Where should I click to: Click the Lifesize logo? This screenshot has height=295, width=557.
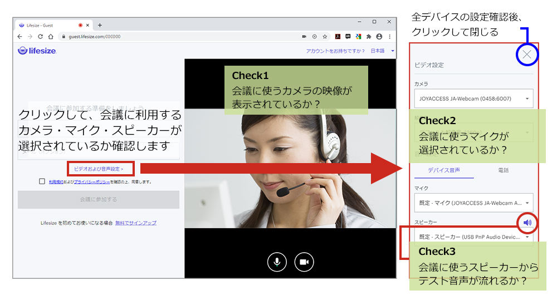tap(37, 51)
